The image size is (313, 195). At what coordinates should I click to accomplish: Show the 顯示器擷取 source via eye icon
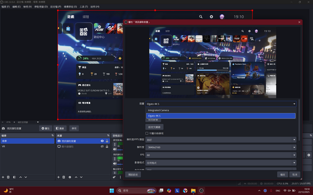pos(102,147)
